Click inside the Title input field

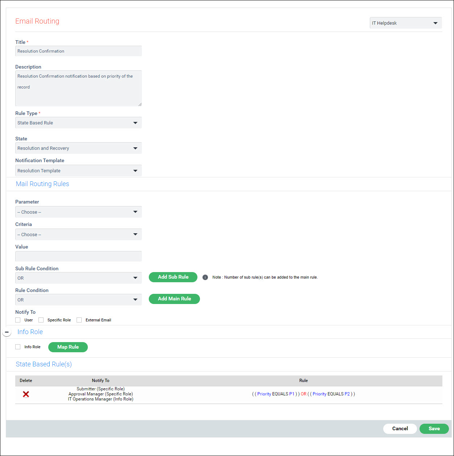pyautogui.click(x=78, y=51)
